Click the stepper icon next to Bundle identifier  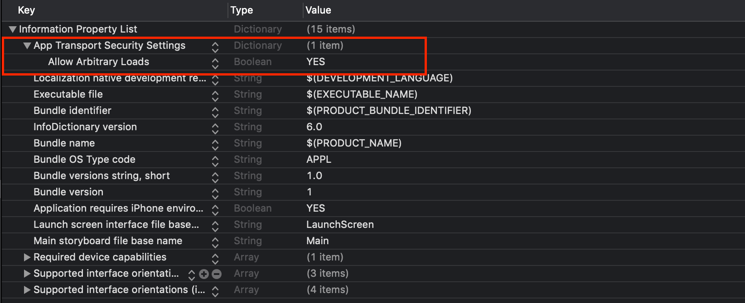(215, 110)
